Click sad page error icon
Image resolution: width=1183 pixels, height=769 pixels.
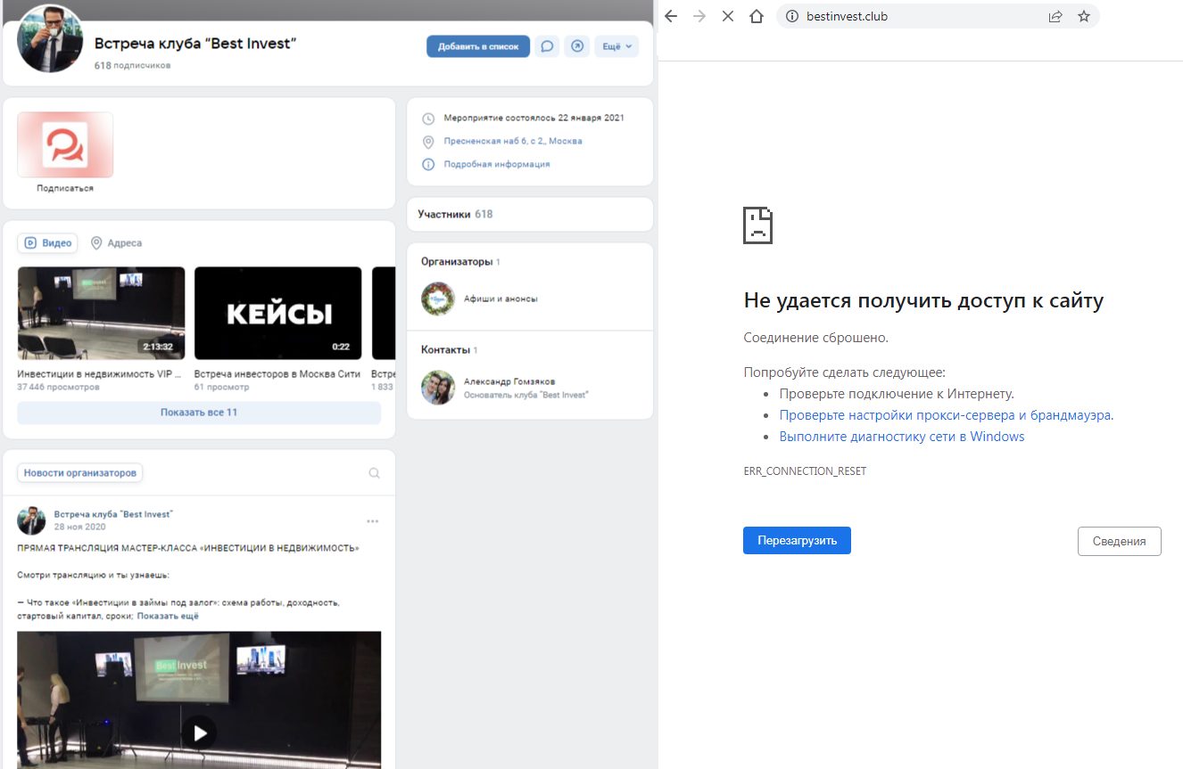[758, 225]
